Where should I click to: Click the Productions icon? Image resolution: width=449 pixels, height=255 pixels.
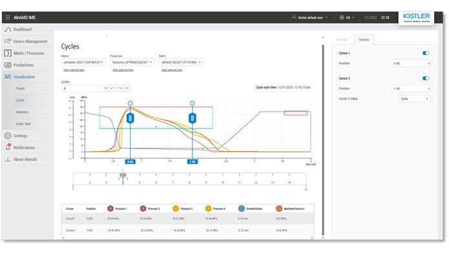click(8, 65)
